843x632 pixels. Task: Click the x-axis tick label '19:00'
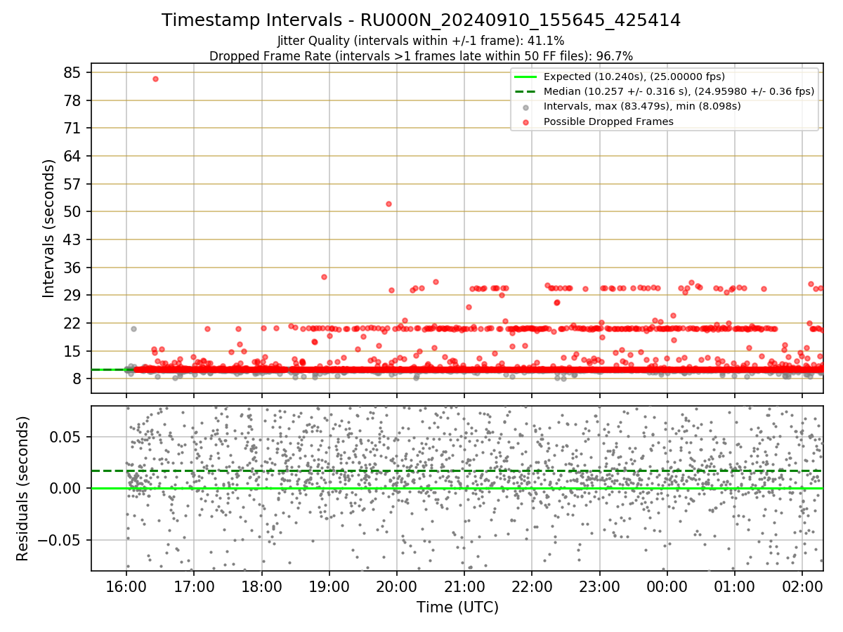(329, 586)
